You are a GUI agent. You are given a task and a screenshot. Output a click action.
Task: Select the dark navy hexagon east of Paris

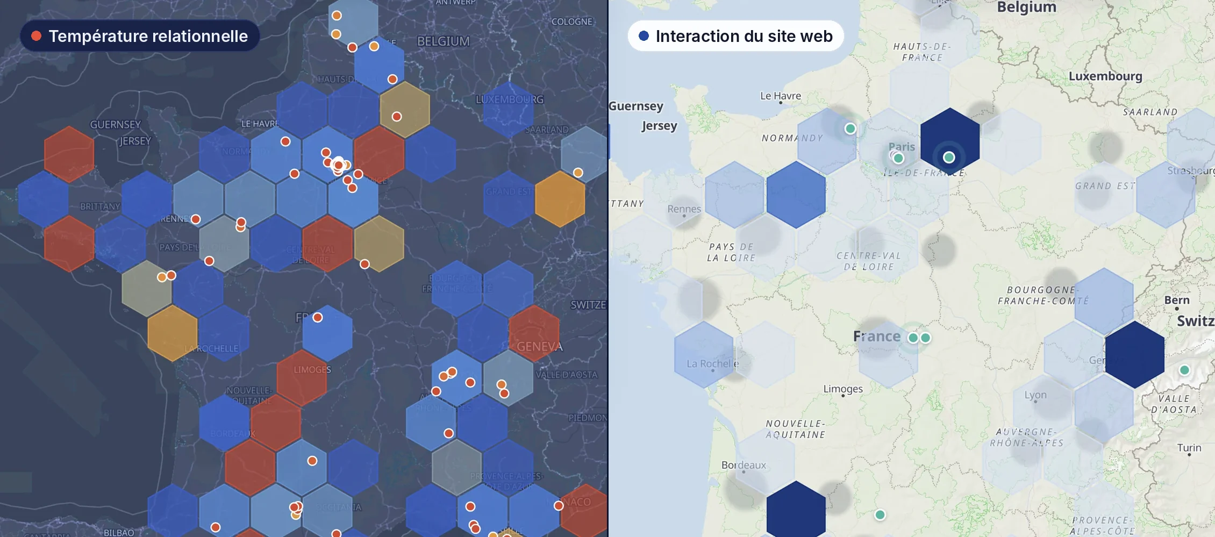[x=950, y=141]
